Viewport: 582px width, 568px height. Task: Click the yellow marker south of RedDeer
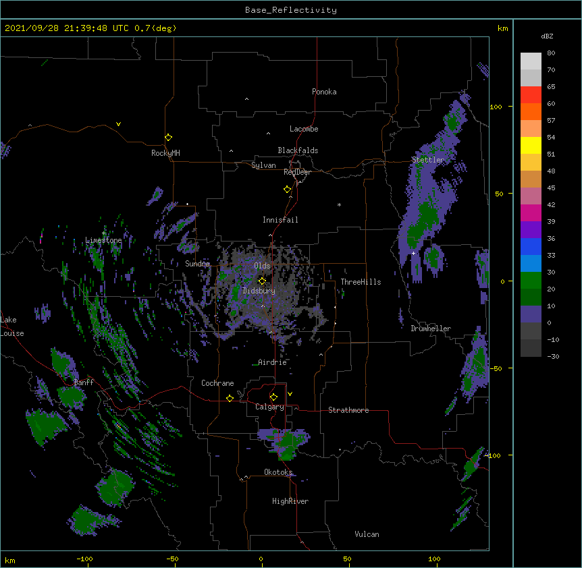pyautogui.click(x=287, y=189)
